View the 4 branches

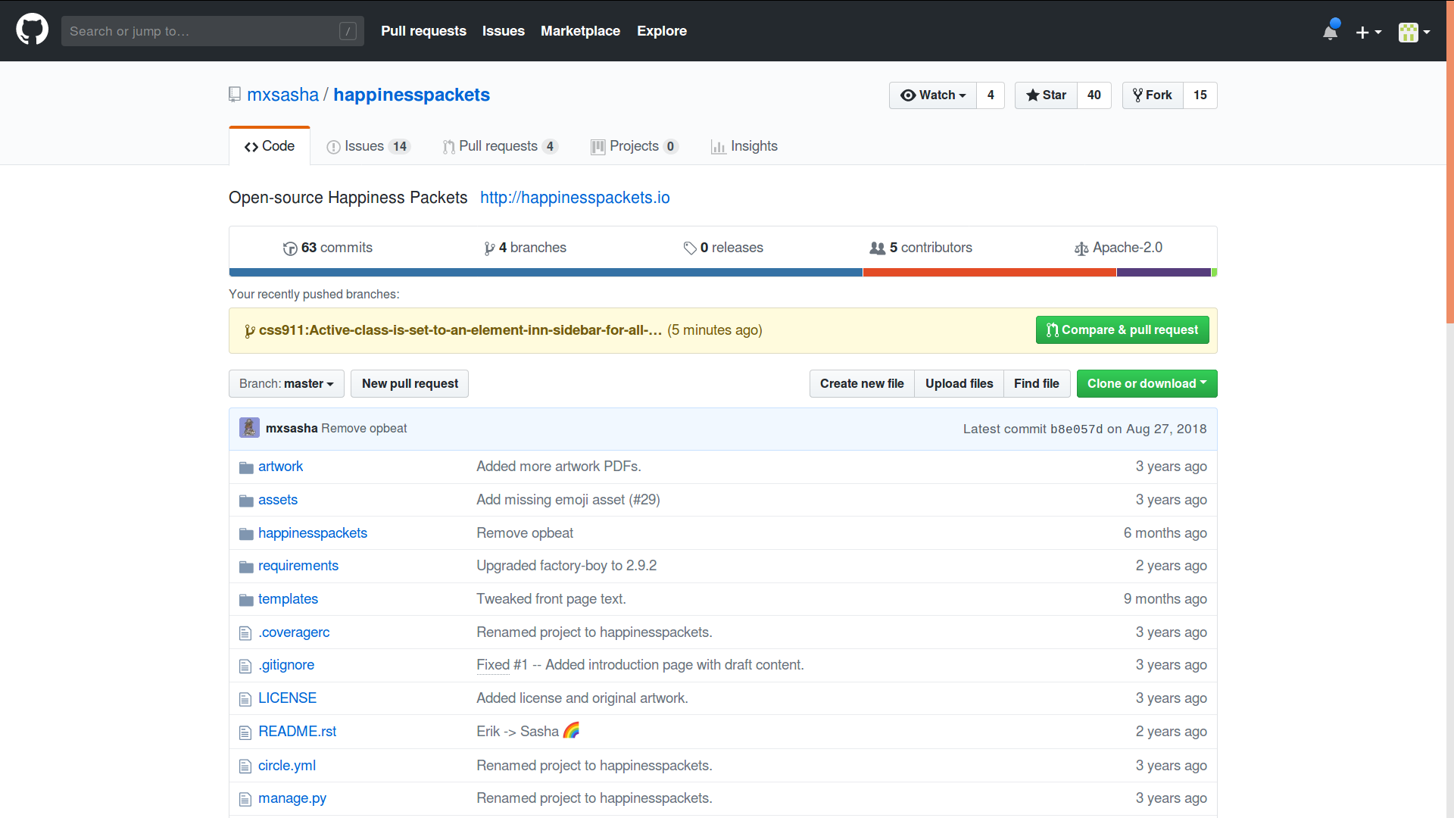(526, 248)
